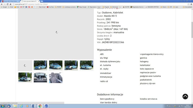
Task: Open the Onet bookmark
Action: (x=17, y=7)
